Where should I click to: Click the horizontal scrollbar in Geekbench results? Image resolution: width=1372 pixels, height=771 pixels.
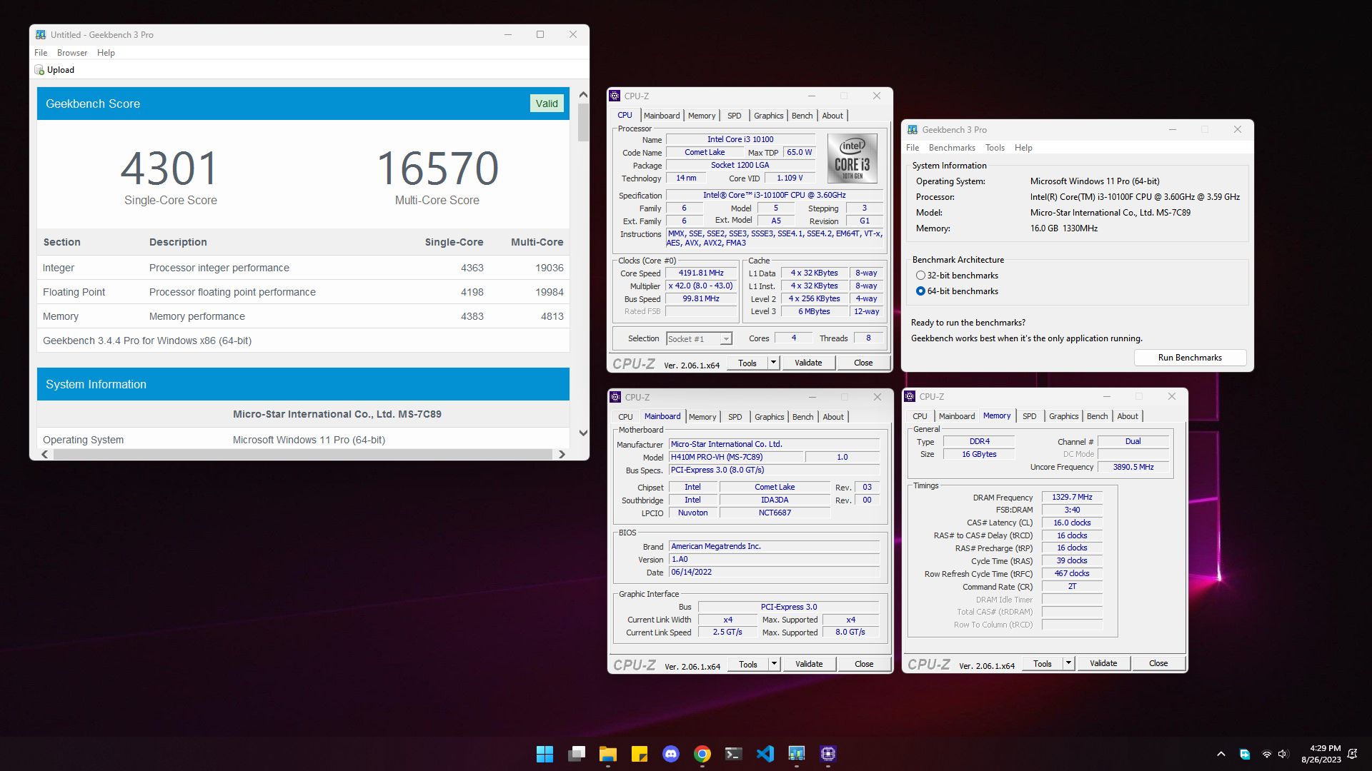[302, 455]
